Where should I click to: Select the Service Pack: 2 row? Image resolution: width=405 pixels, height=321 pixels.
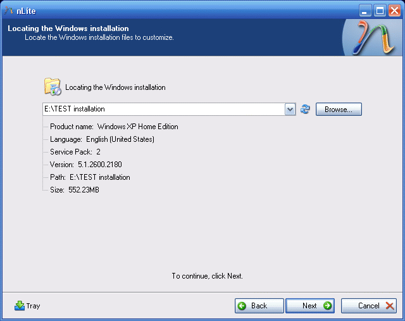pos(75,152)
